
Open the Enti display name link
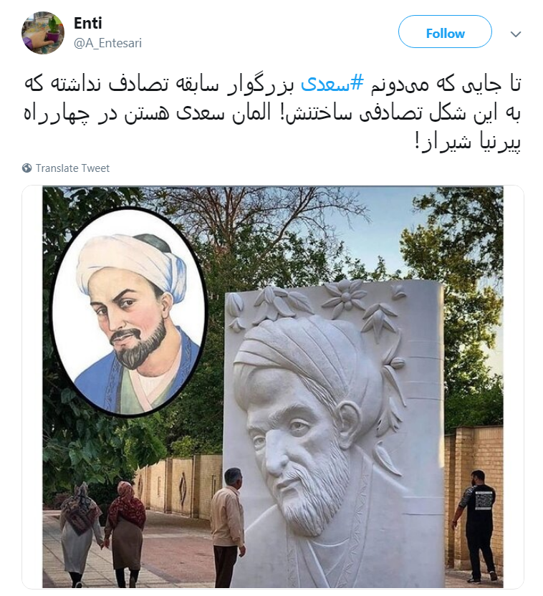(88, 23)
